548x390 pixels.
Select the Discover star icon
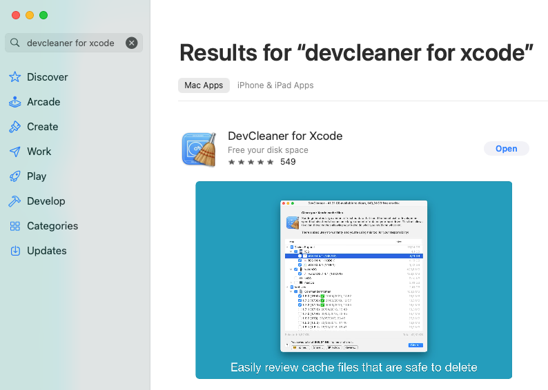click(14, 76)
